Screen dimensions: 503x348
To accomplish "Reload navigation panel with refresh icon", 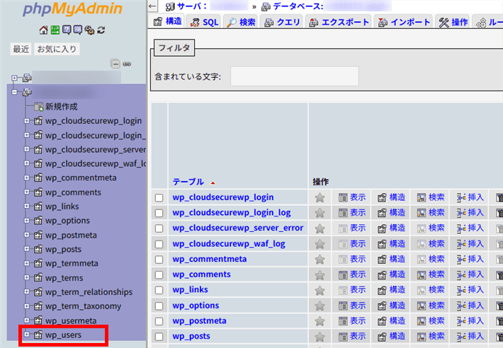I will tap(101, 30).
